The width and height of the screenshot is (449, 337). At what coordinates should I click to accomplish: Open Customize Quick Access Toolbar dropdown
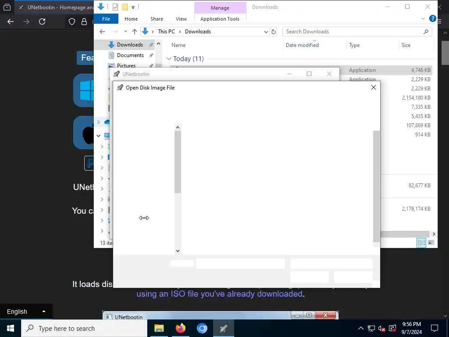pos(133,7)
